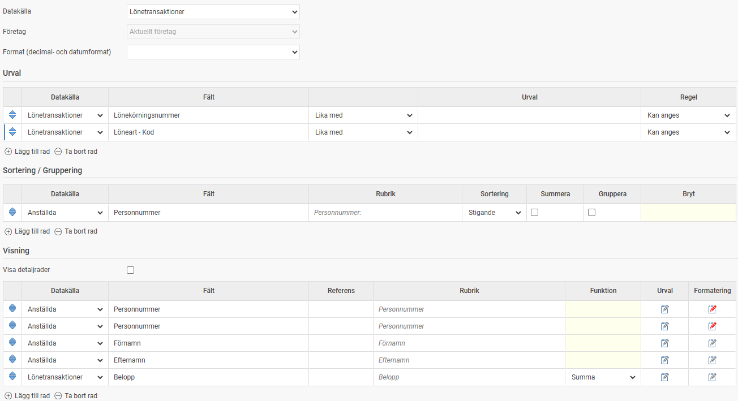Screen dimensions: 738x401
Task: Click Lägg till rad under the Urval table
Action: (x=27, y=152)
